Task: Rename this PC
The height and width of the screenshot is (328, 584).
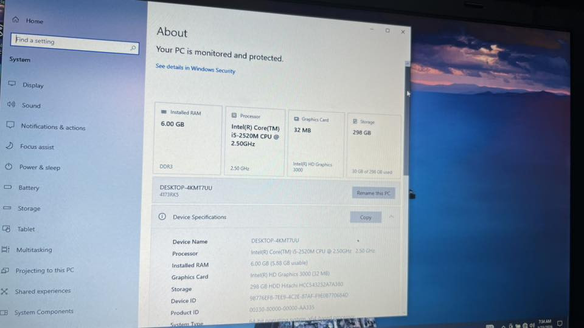Action: tap(373, 193)
